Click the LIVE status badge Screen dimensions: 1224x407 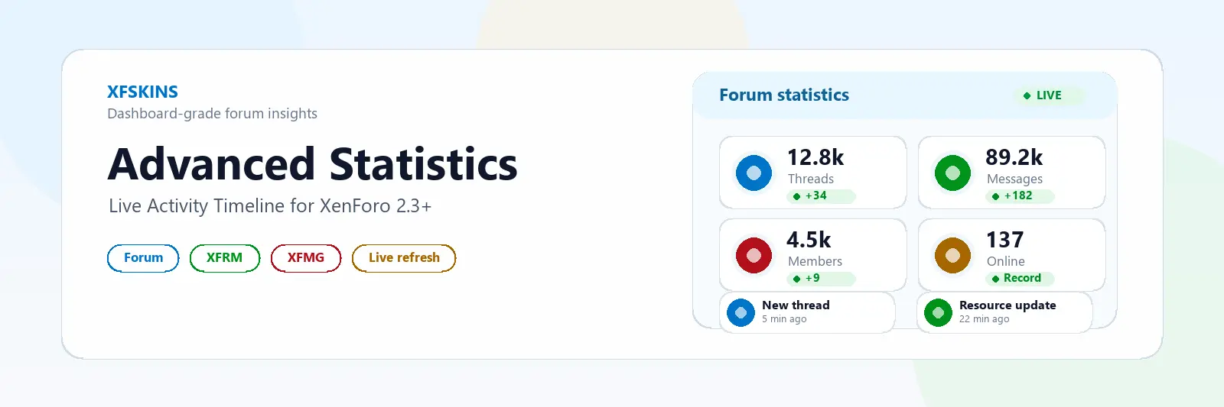[1050, 95]
